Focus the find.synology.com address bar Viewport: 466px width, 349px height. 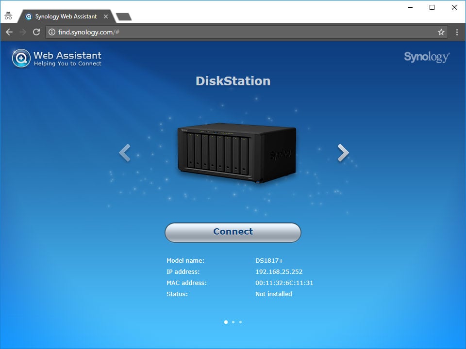tap(247, 32)
